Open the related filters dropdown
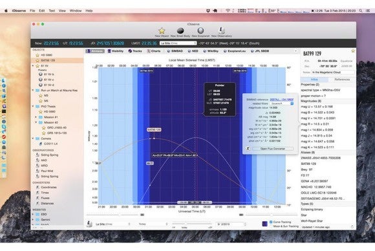The width and height of the screenshot is (375, 251). click(x=282, y=104)
